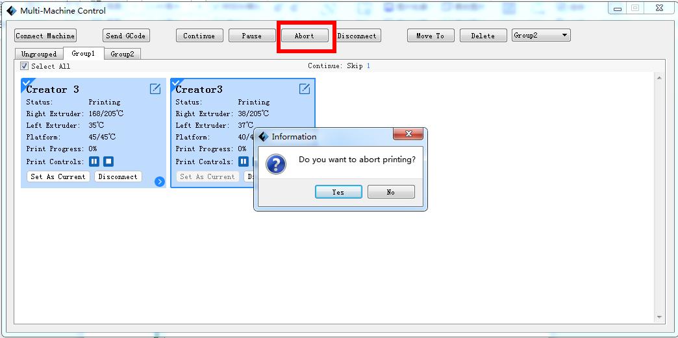Screen dimensions: 678x338
Task: Edit name icon on Creator3 card
Action: point(305,89)
